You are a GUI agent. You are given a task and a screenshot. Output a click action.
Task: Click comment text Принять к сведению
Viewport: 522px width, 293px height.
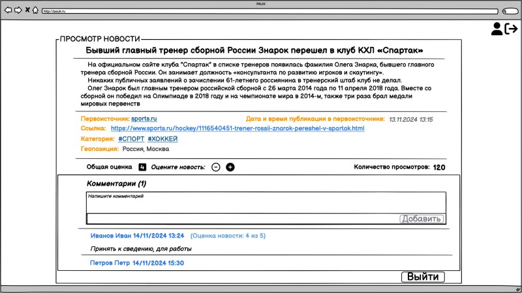pos(141,249)
